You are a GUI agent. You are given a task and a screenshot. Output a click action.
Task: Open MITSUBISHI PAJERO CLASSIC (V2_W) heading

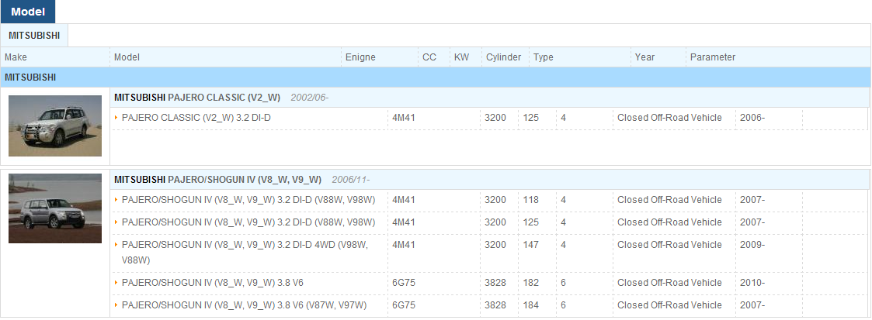[x=197, y=98]
